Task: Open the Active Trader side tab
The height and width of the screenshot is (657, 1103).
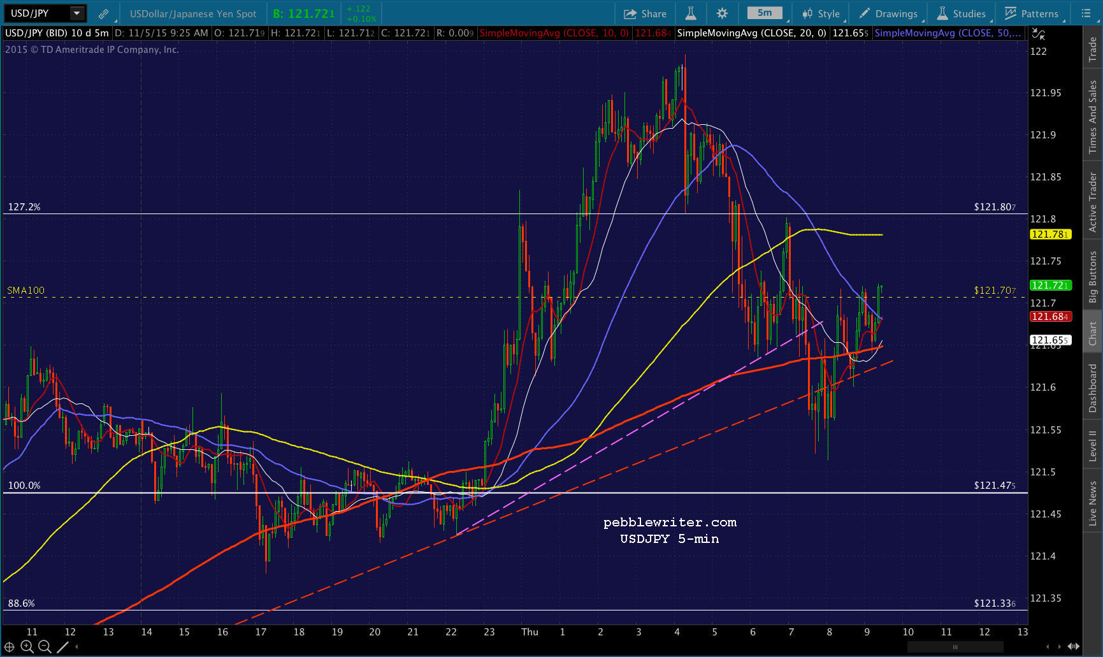Action: point(1093,202)
